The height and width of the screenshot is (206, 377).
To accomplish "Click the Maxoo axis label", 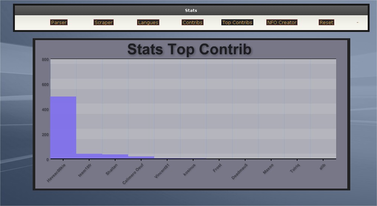I will (x=268, y=169).
